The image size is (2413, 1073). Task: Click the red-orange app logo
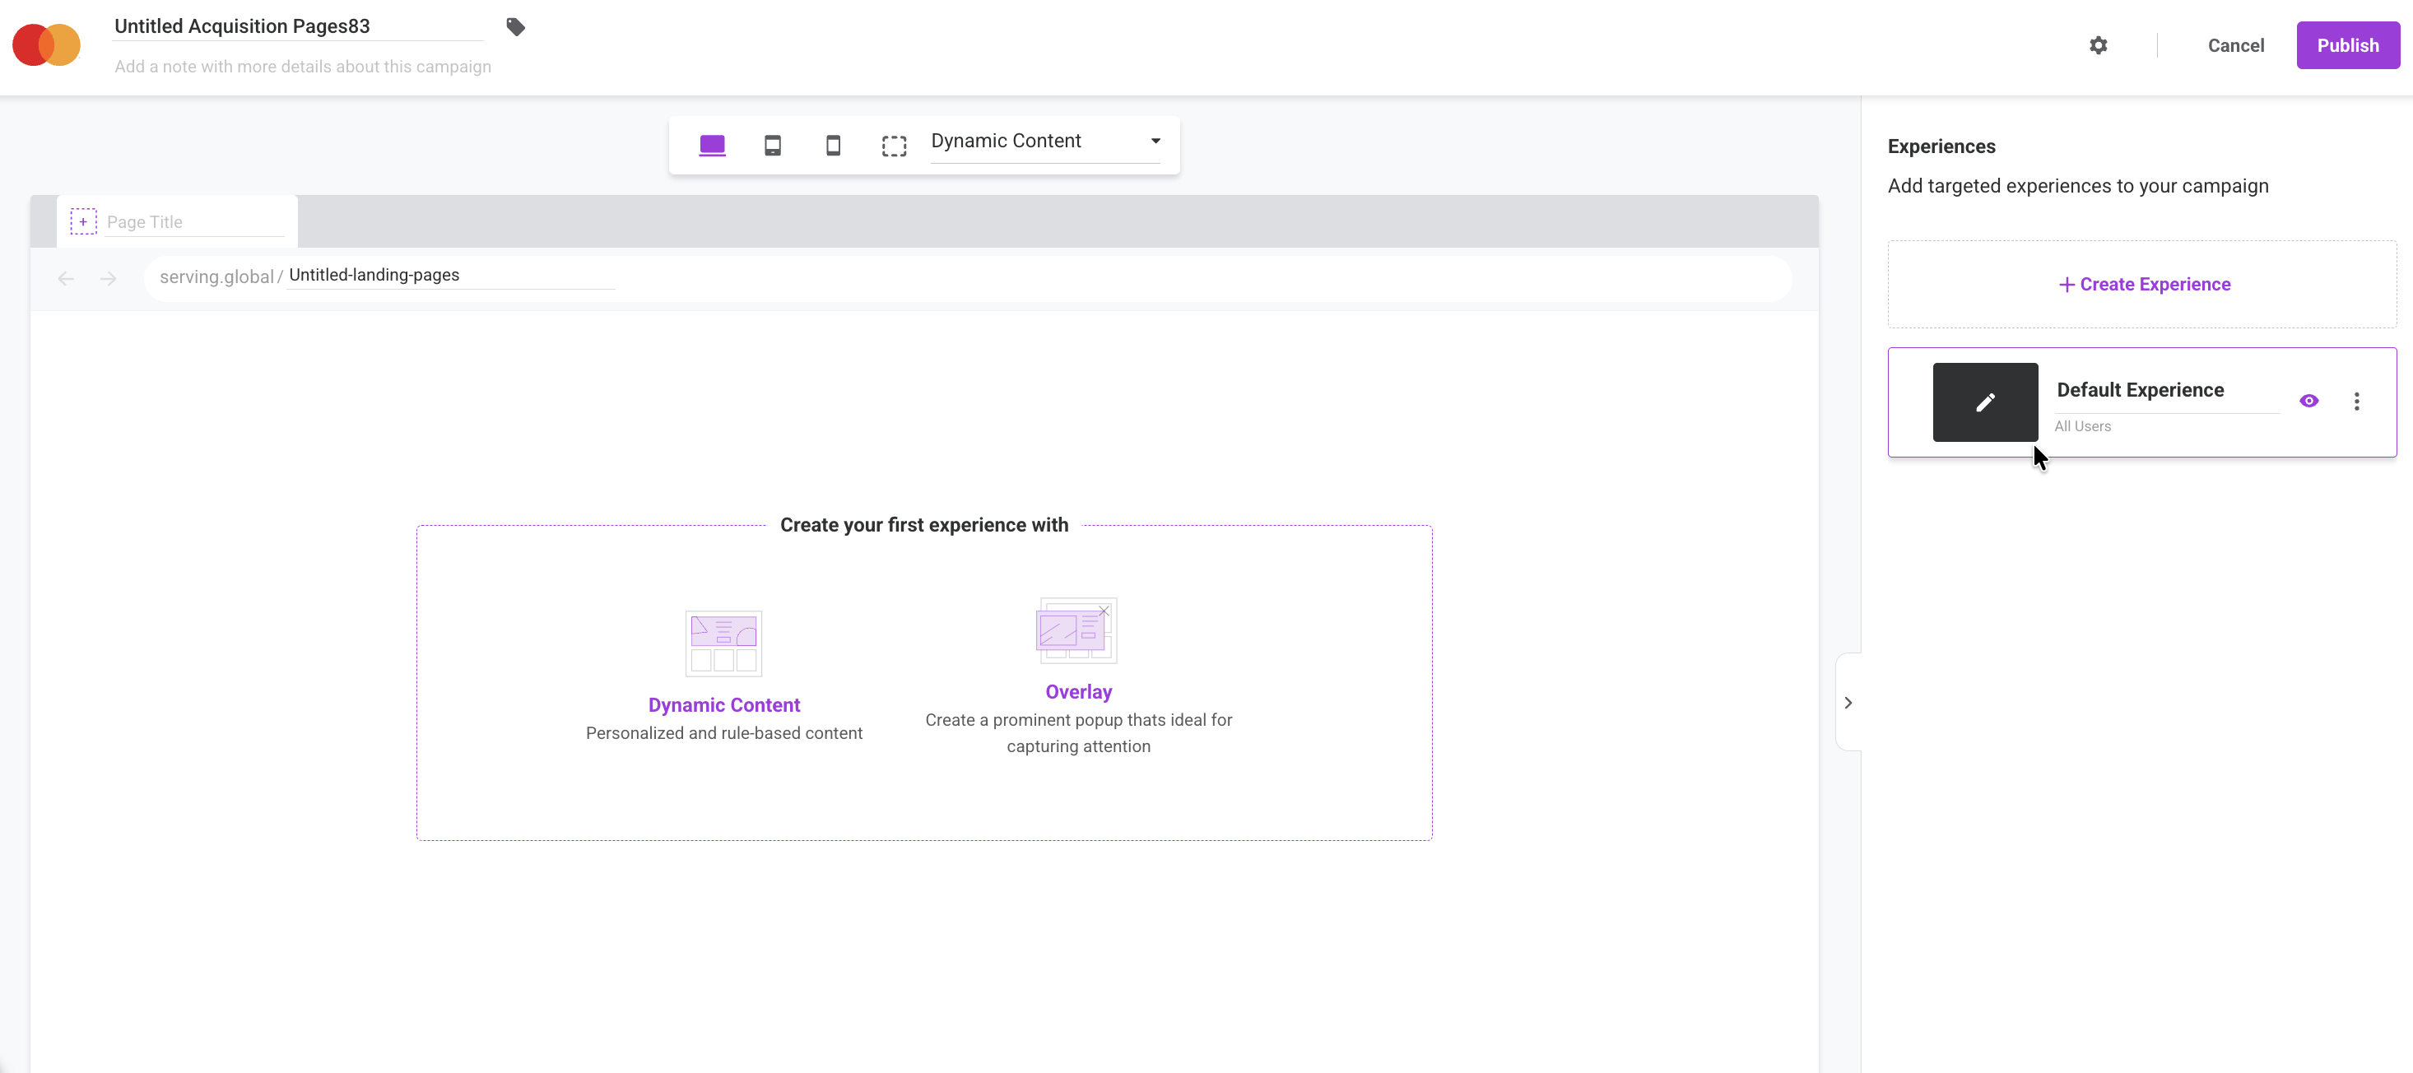[x=46, y=45]
